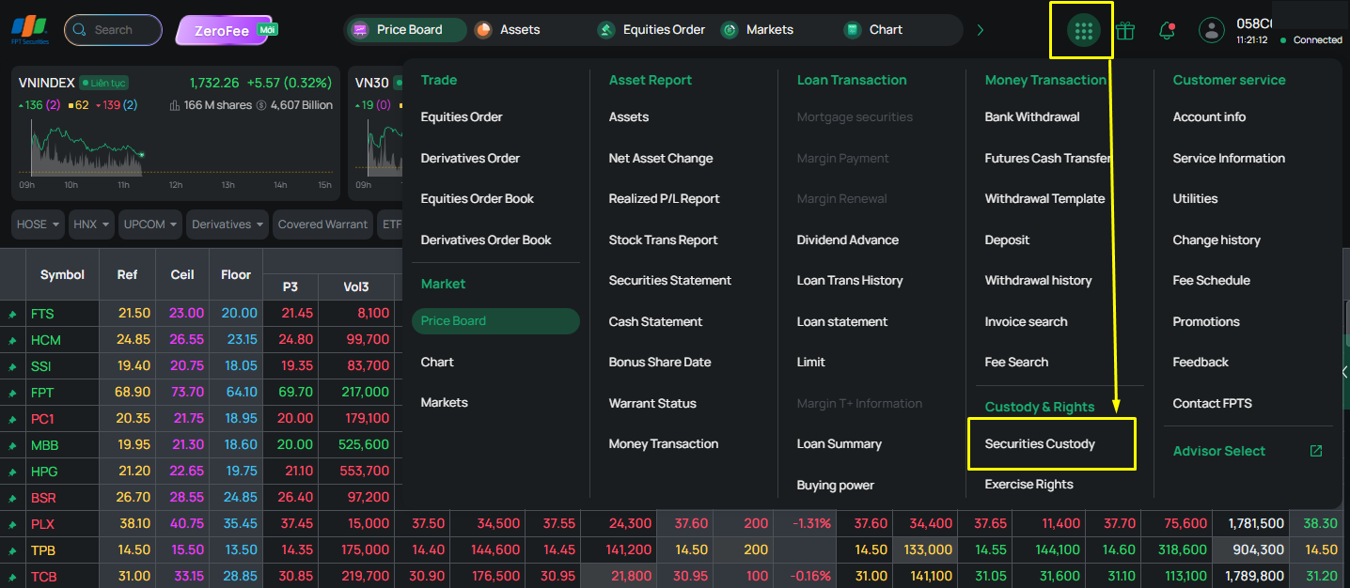Click the external link icon beside Advisor Select
The image size is (1350, 588).
[1316, 451]
